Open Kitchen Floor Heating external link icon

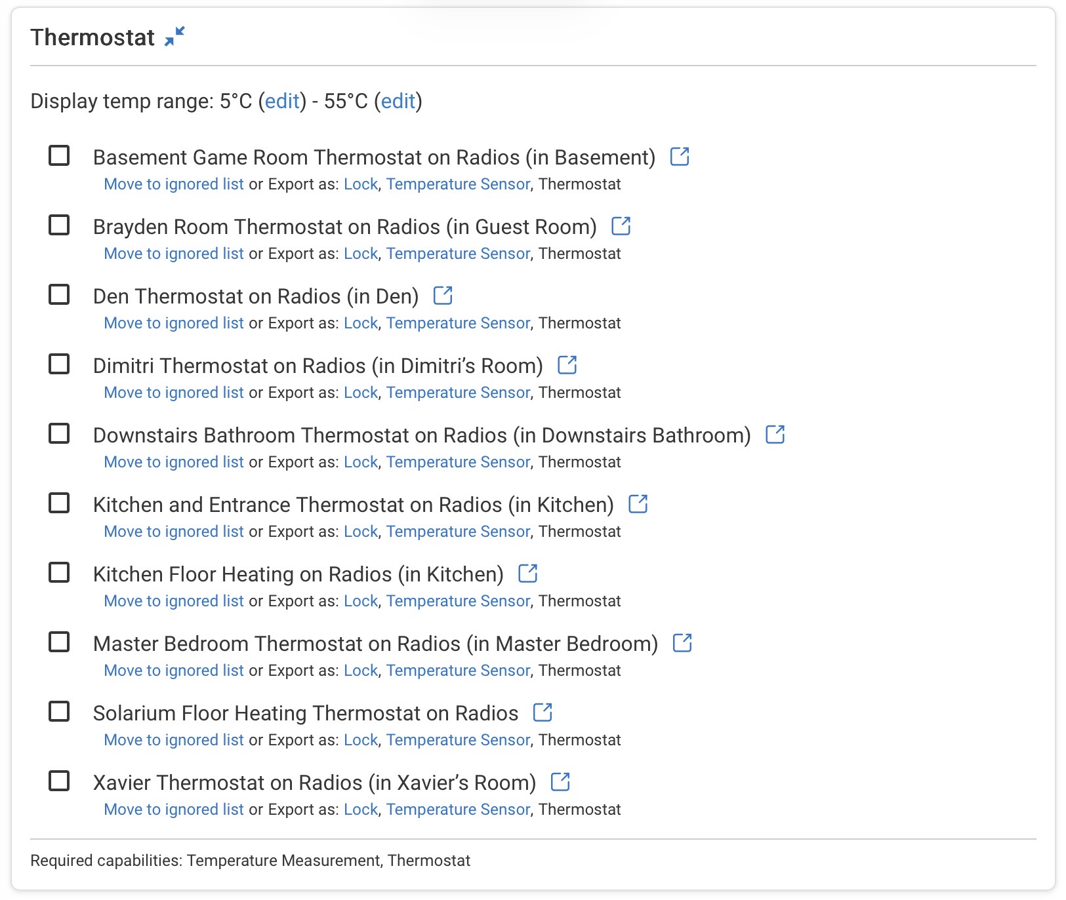pyautogui.click(x=527, y=574)
